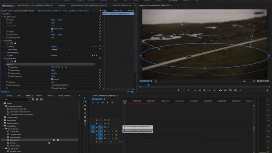Toggle animation stopwatch for Position
This screenshot has width=272, height=153.
point(7,20)
